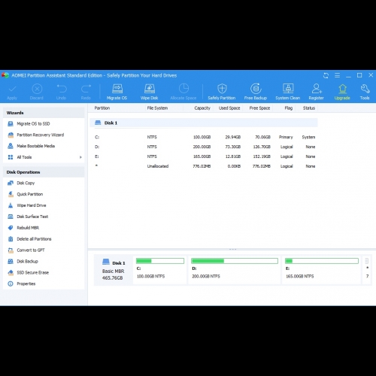The image size is (376, 376).
Task: Open the Migrate OS toolbar icon
Action: pos(117,92)
